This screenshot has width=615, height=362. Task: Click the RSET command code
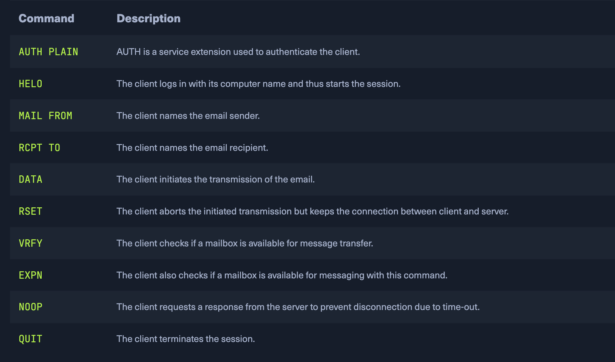[30, 211]
